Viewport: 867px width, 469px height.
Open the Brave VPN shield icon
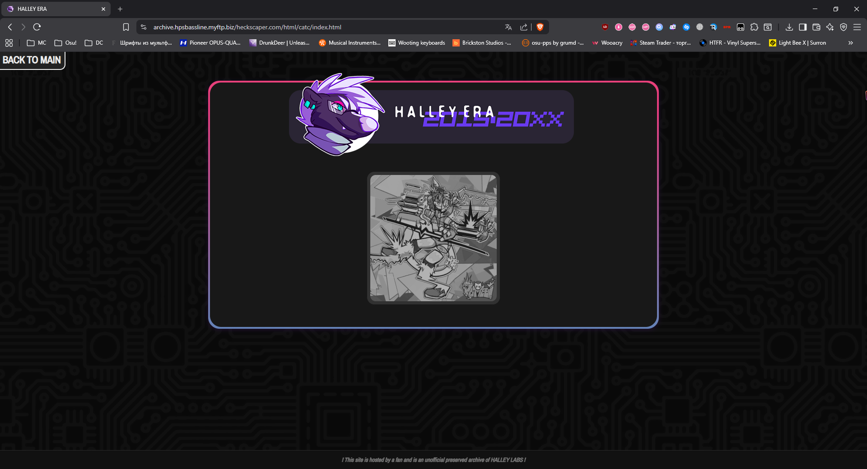[843, 27]
